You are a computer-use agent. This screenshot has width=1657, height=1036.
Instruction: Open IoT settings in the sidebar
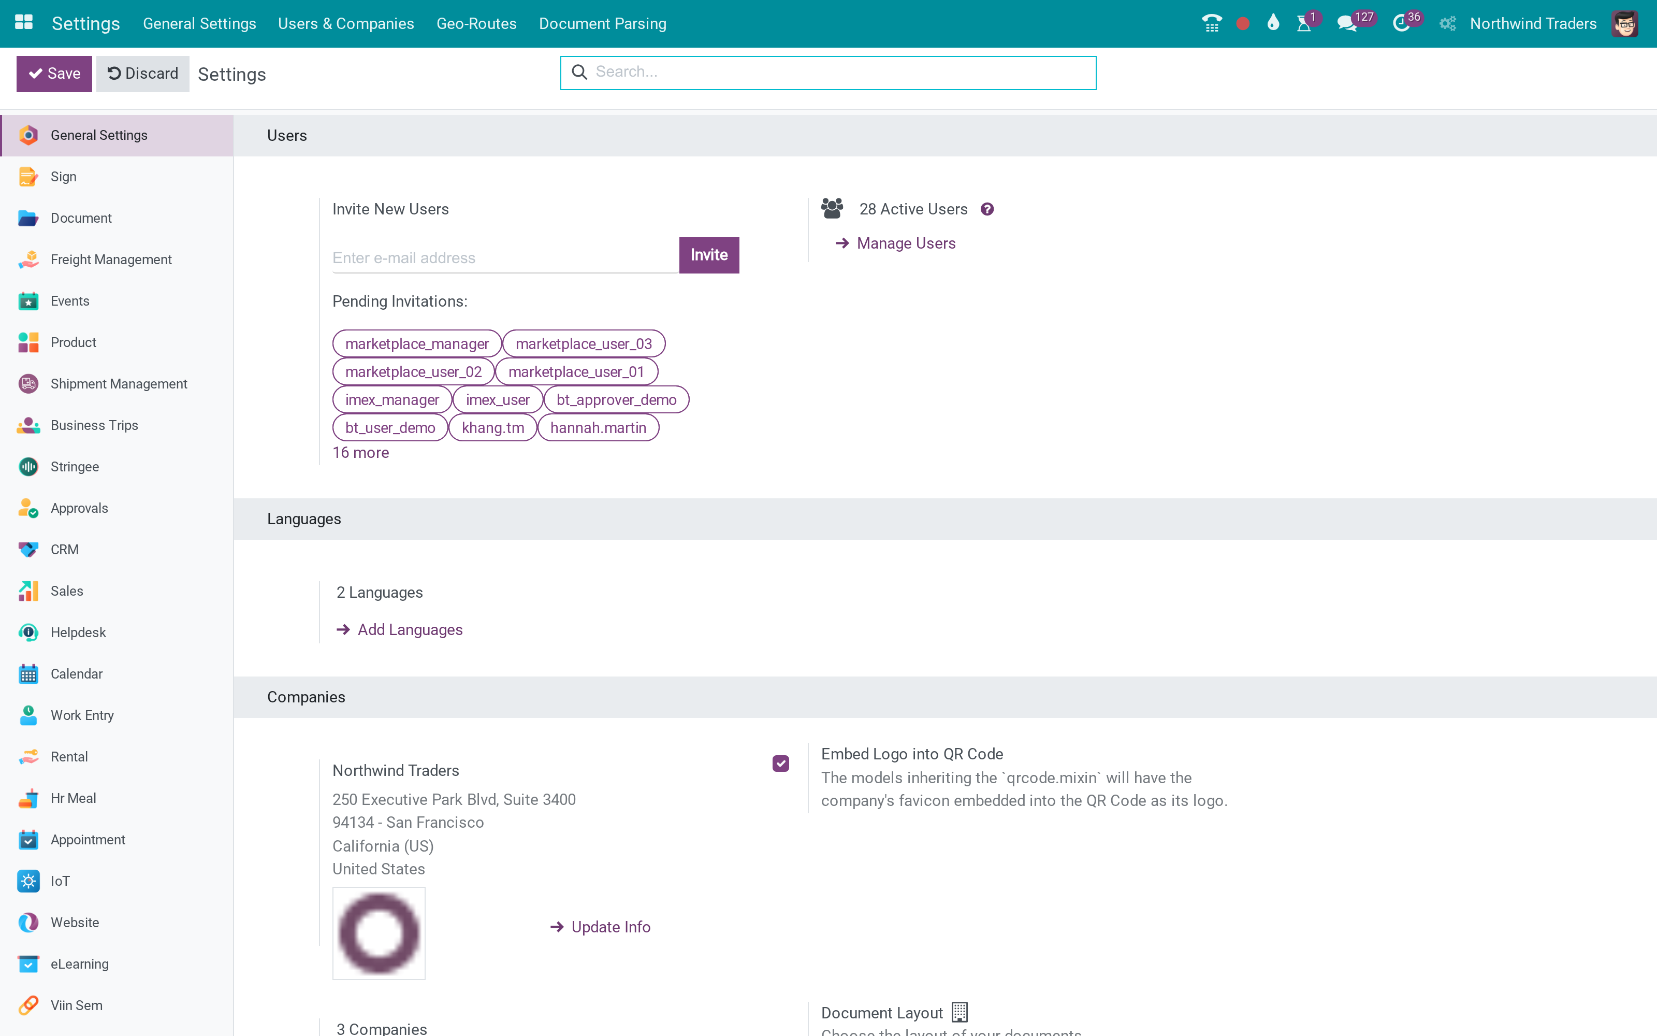point(117,881)
